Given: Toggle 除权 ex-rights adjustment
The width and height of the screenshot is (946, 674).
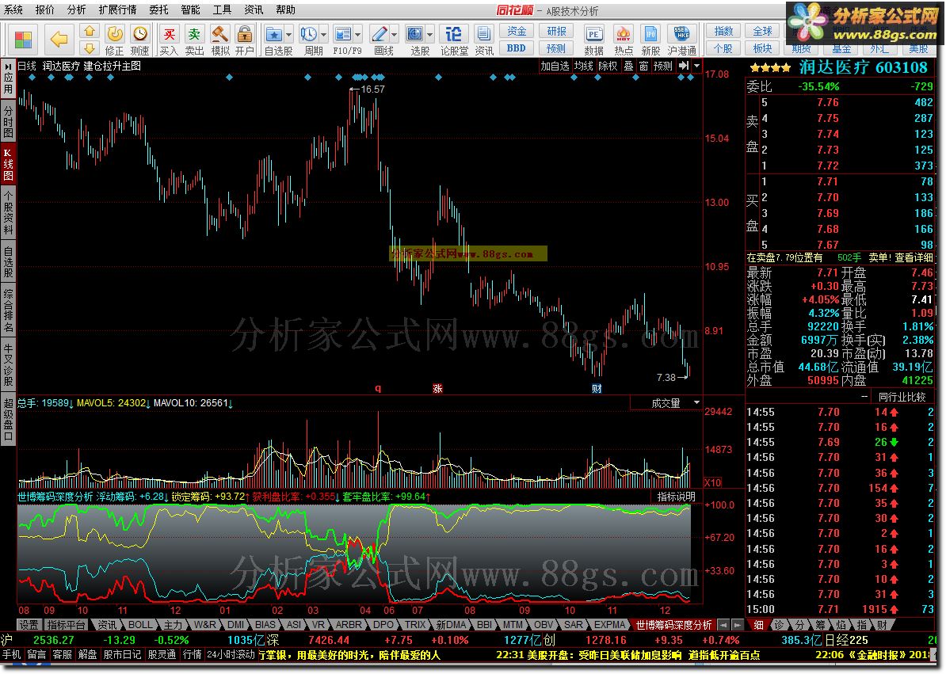Looking at the screenshot, I should point(608,66).
